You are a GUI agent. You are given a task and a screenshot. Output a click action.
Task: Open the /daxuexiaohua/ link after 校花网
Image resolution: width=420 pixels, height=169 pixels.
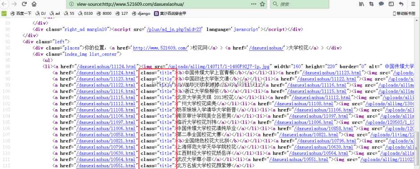[266, 48]
